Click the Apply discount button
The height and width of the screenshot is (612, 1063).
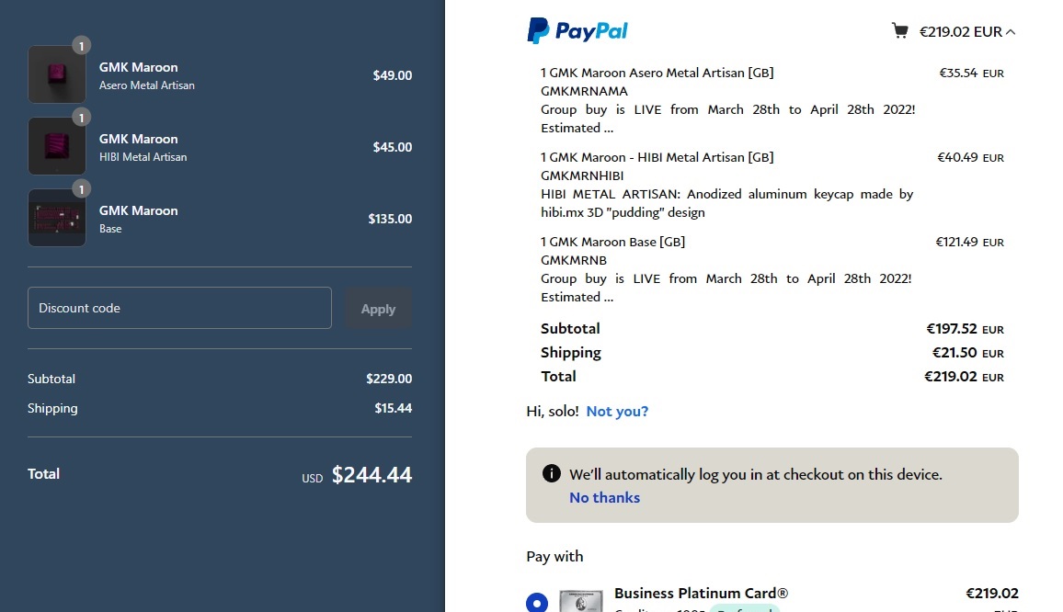pos(378,309)
